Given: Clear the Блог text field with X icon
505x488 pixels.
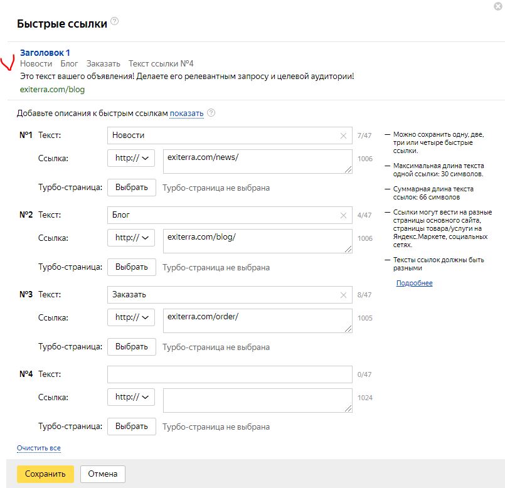Looking at the screenshot, I should [343, 215].
